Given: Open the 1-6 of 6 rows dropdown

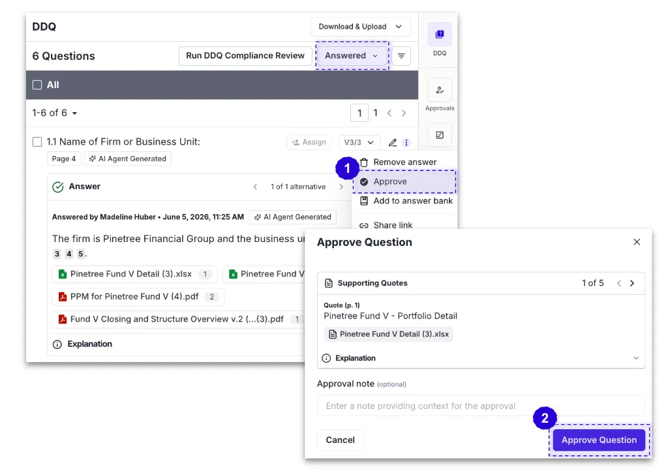Looking at the screenshot, I should 55,113.
